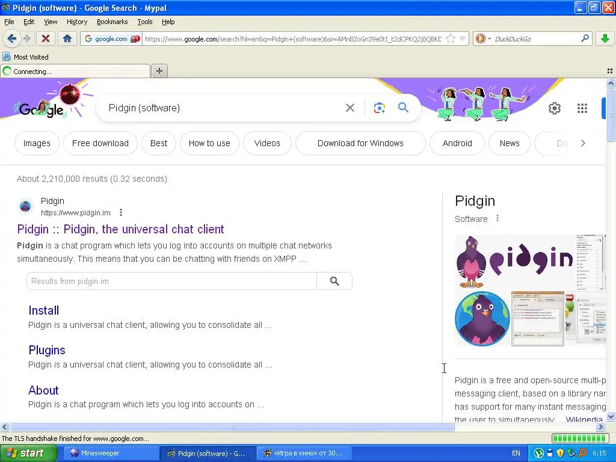Open the Edit menu
The width and height of the screenshot is (616, 462).
tap(29, 22)
